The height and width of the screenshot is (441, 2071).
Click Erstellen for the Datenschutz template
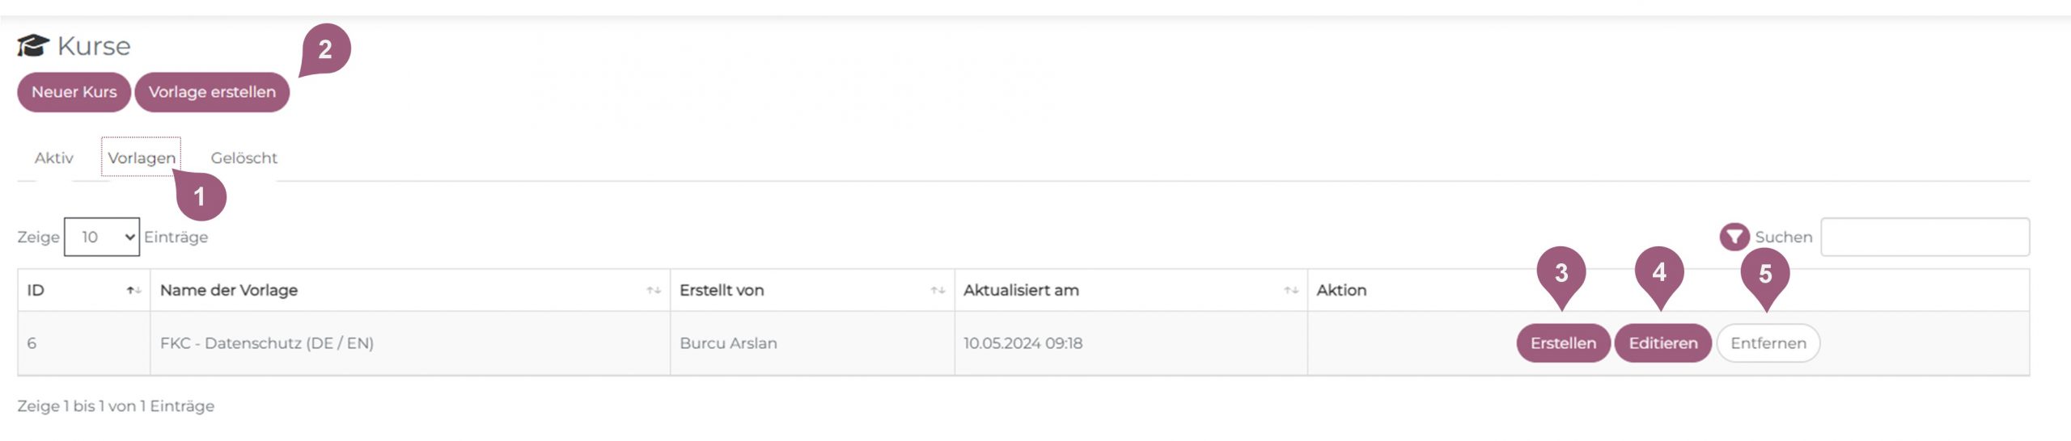1562,343
